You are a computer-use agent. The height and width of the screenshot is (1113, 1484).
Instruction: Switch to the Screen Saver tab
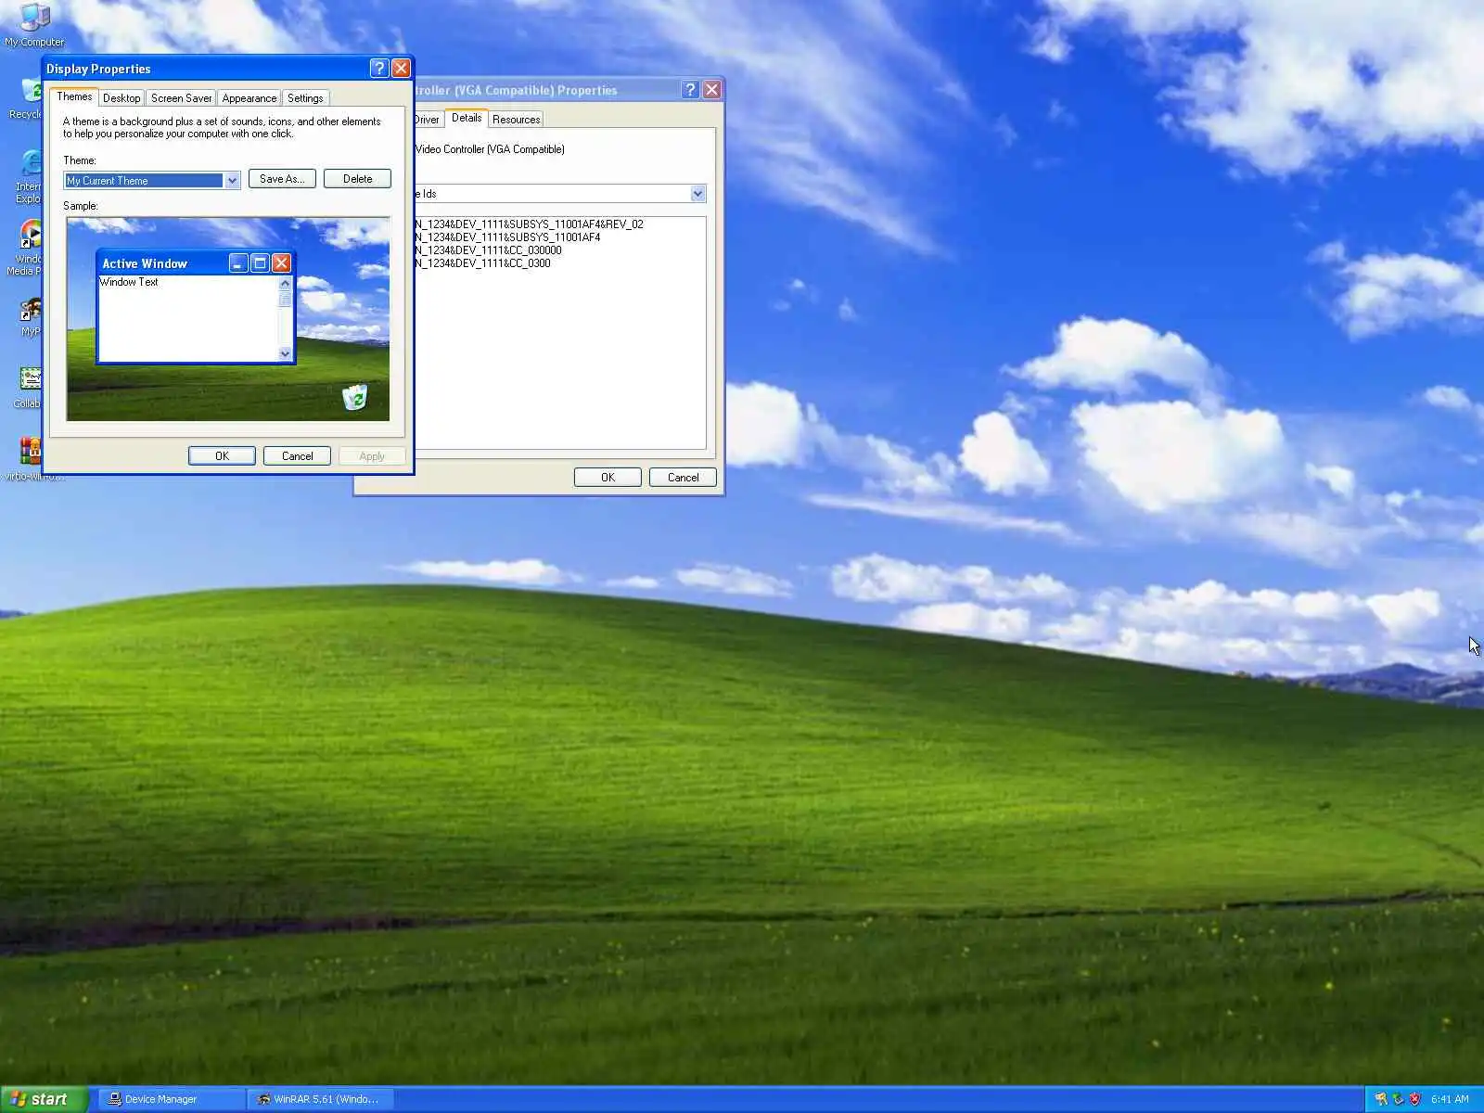[x=181, y=98]
